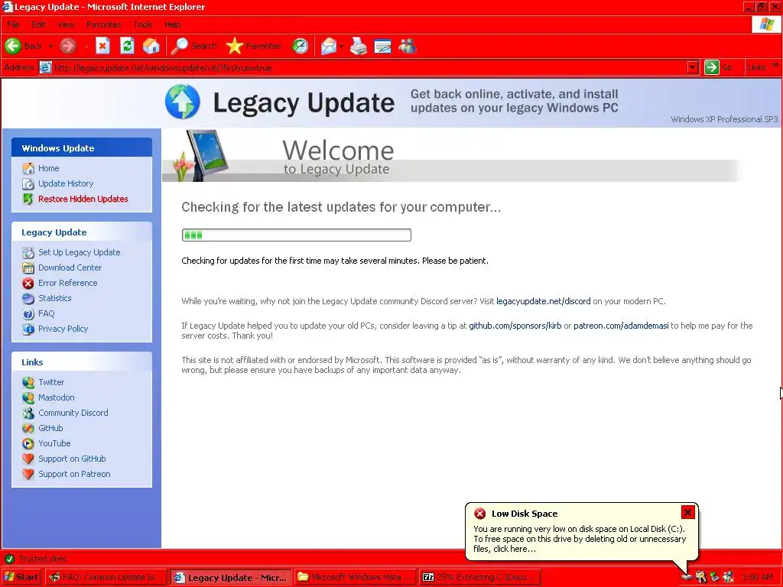Open Update History in the sidebar
Viewport: 783px width, 587px height.
pyautogui.click(x=66, y=183)
